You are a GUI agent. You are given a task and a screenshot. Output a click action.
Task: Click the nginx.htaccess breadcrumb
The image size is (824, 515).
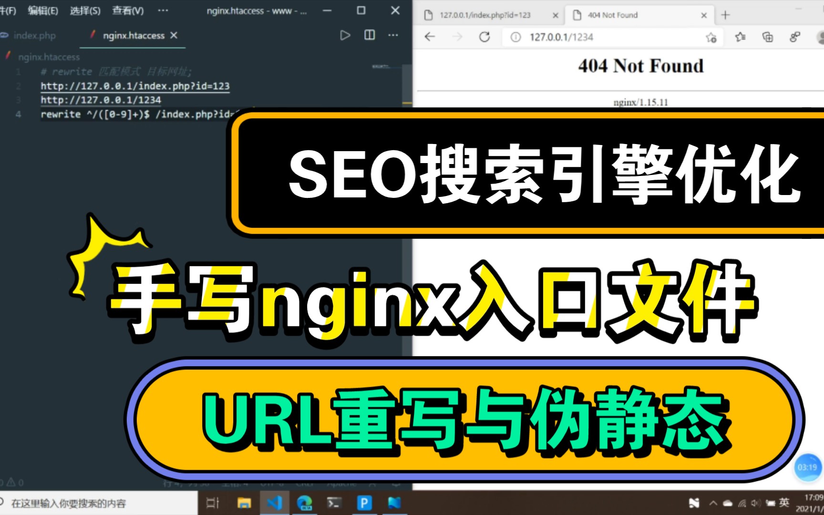(x=49, y=57)
